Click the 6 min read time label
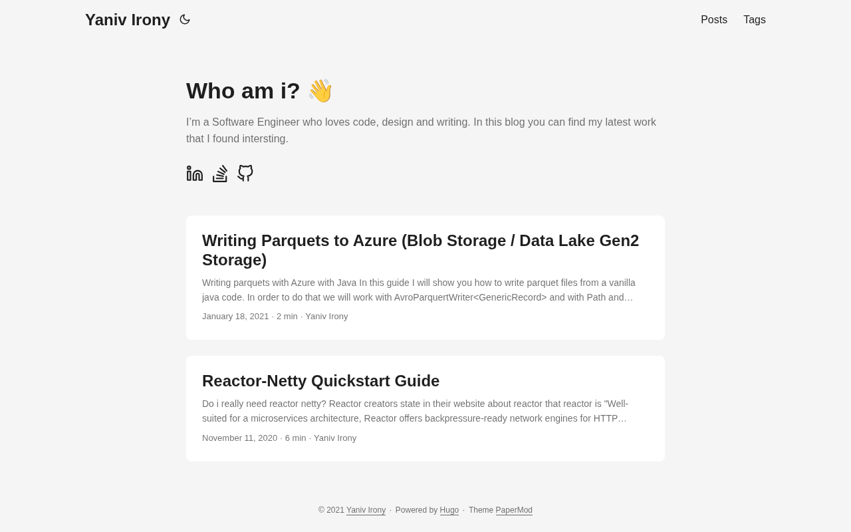 click(x=295, y=438)
